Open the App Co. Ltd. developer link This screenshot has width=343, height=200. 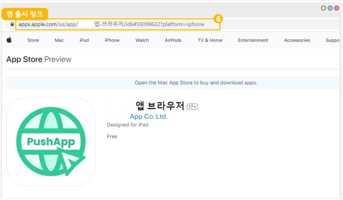(149, 116)
